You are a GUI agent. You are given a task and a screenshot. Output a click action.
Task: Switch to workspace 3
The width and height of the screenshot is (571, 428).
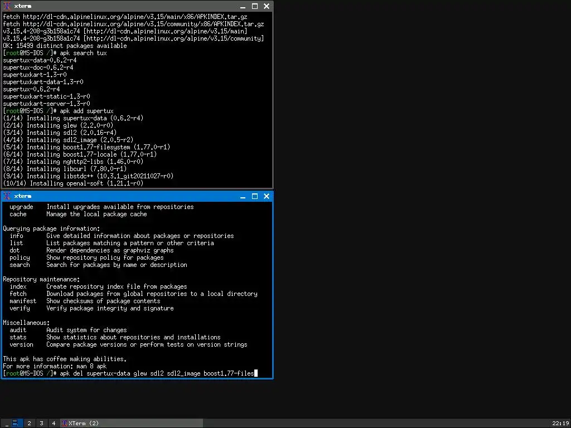point(41,424)
